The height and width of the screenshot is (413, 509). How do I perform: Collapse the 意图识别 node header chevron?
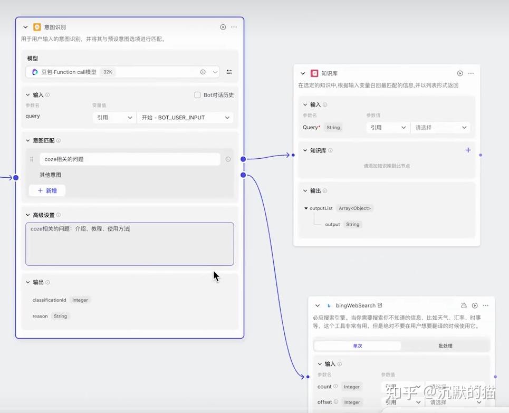pos(26,27)
